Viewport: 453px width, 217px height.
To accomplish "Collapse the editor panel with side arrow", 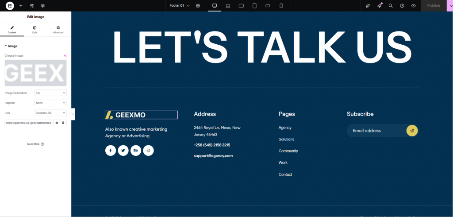I will (73, 114).
